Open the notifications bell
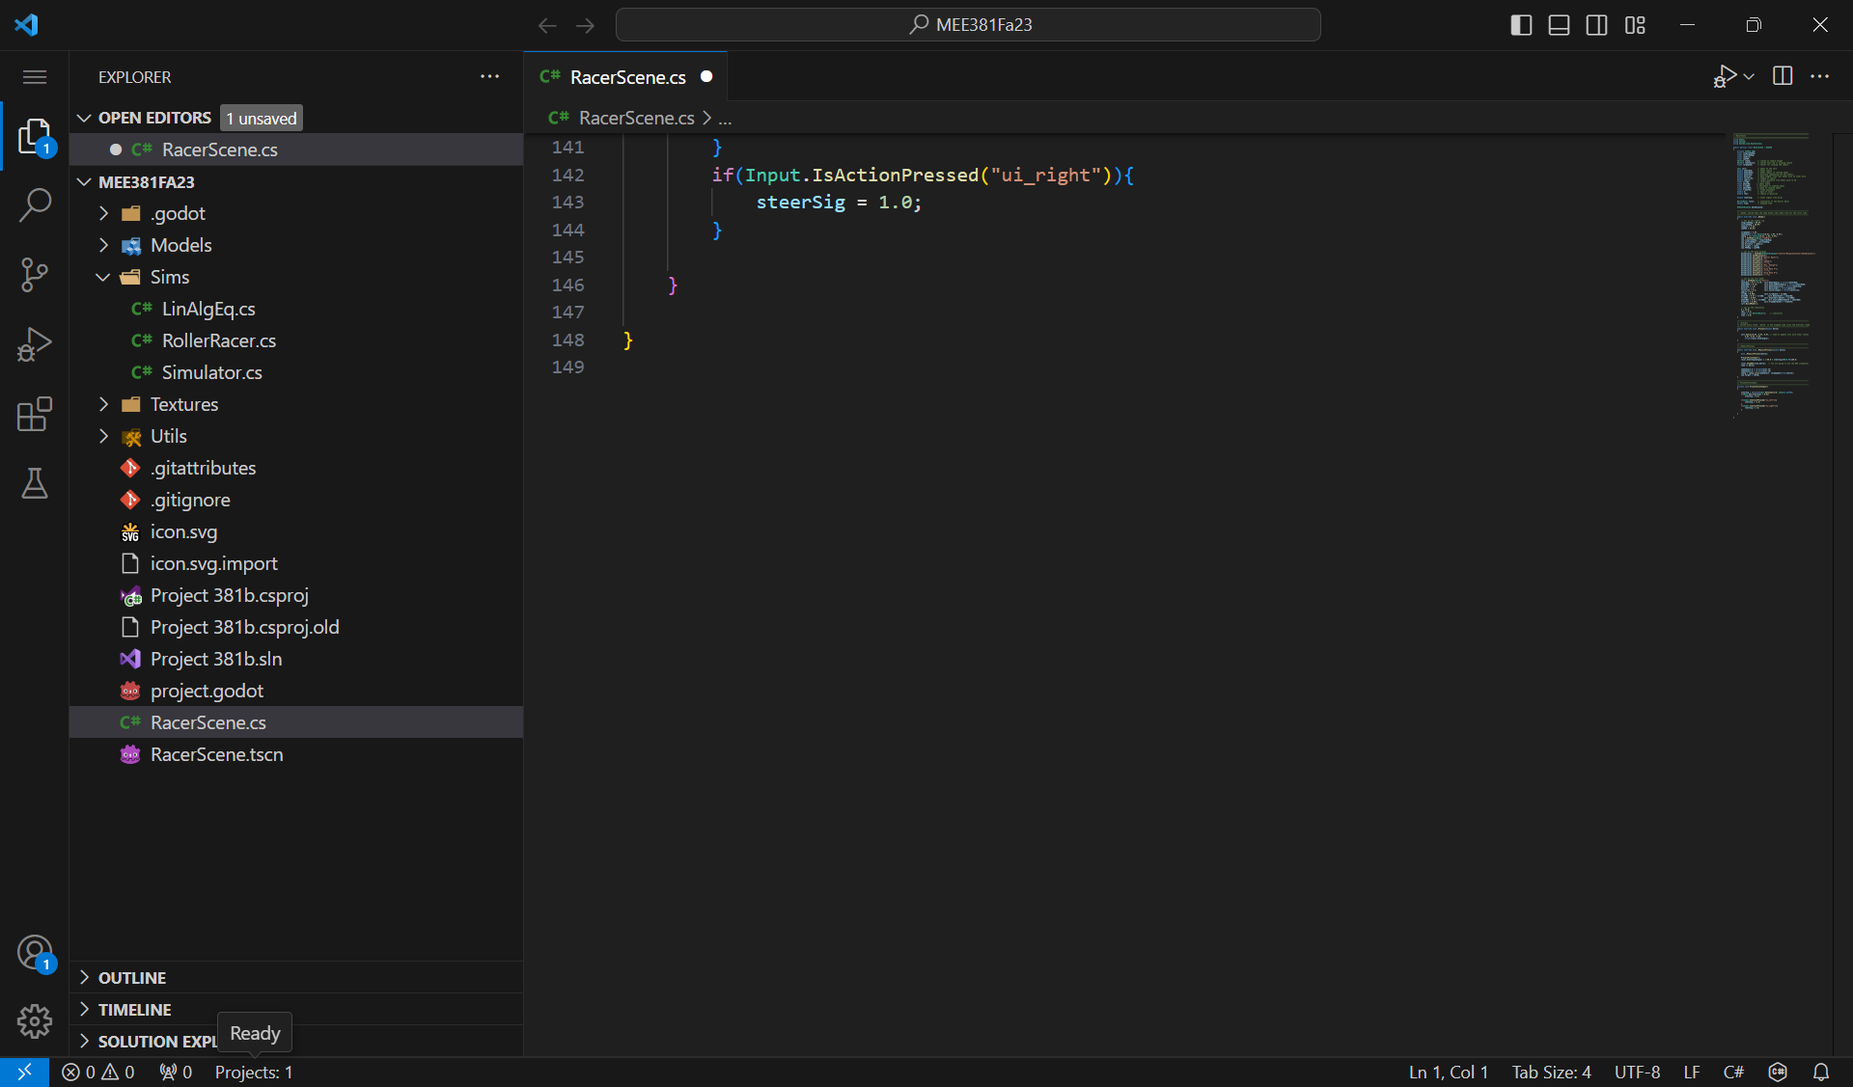Screen dimensions: 1853x1087 pos(1821,1072)
